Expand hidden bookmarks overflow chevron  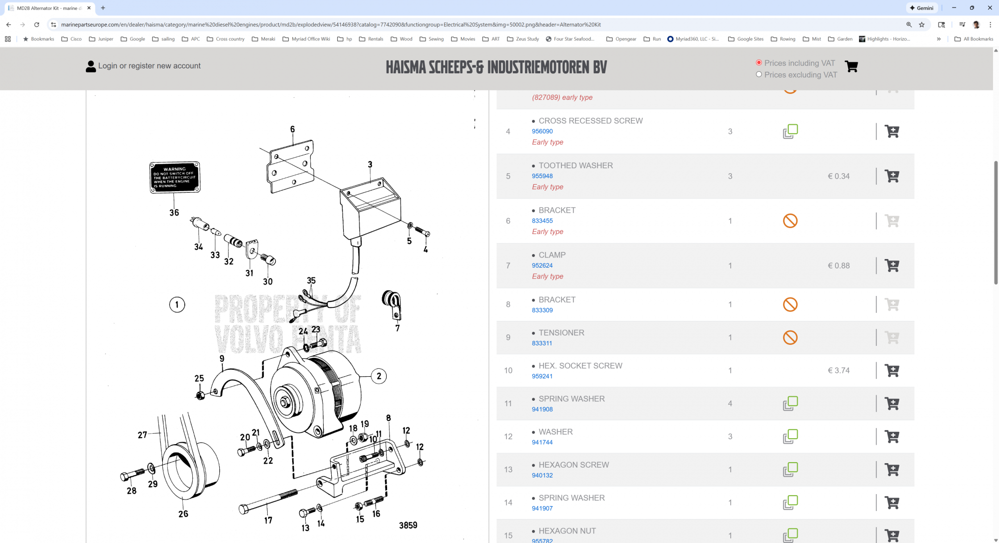tap(939, 39)
